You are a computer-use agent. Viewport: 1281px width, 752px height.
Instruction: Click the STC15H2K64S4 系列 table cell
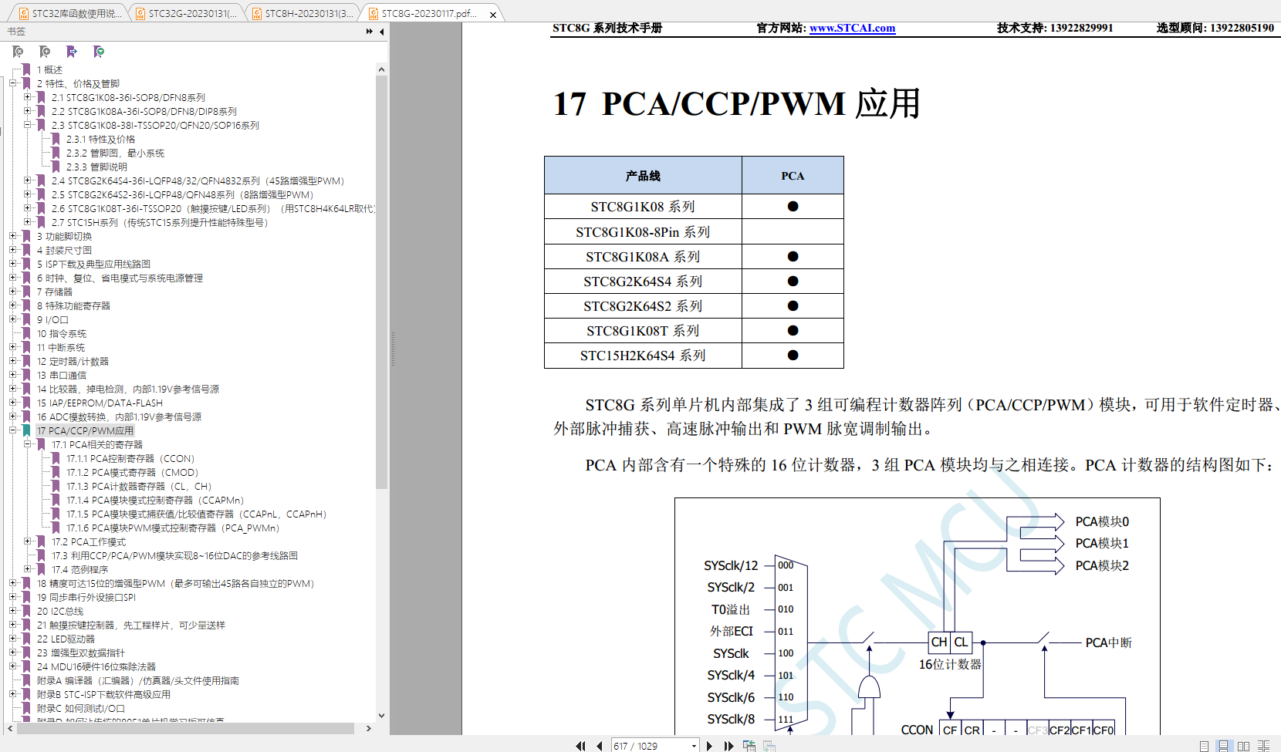643,356
